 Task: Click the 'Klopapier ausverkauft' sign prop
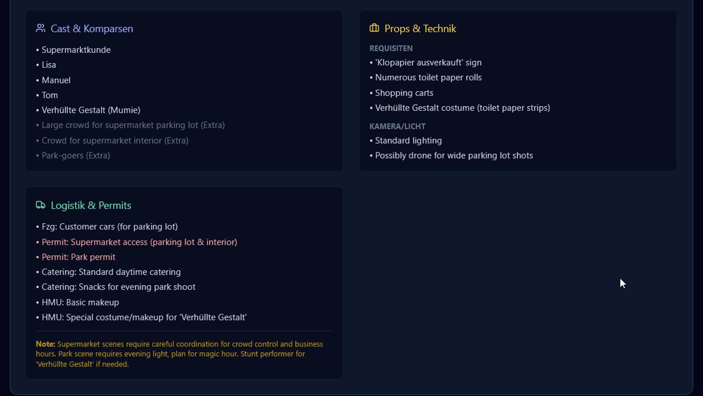pyautogui.click(x=428, y=63)
